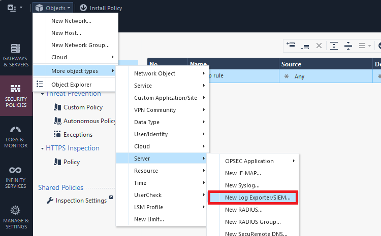This screenshot has height=236, width=381.
Task: Open Manage & Settings view
Action: click(x=16, y=216)
